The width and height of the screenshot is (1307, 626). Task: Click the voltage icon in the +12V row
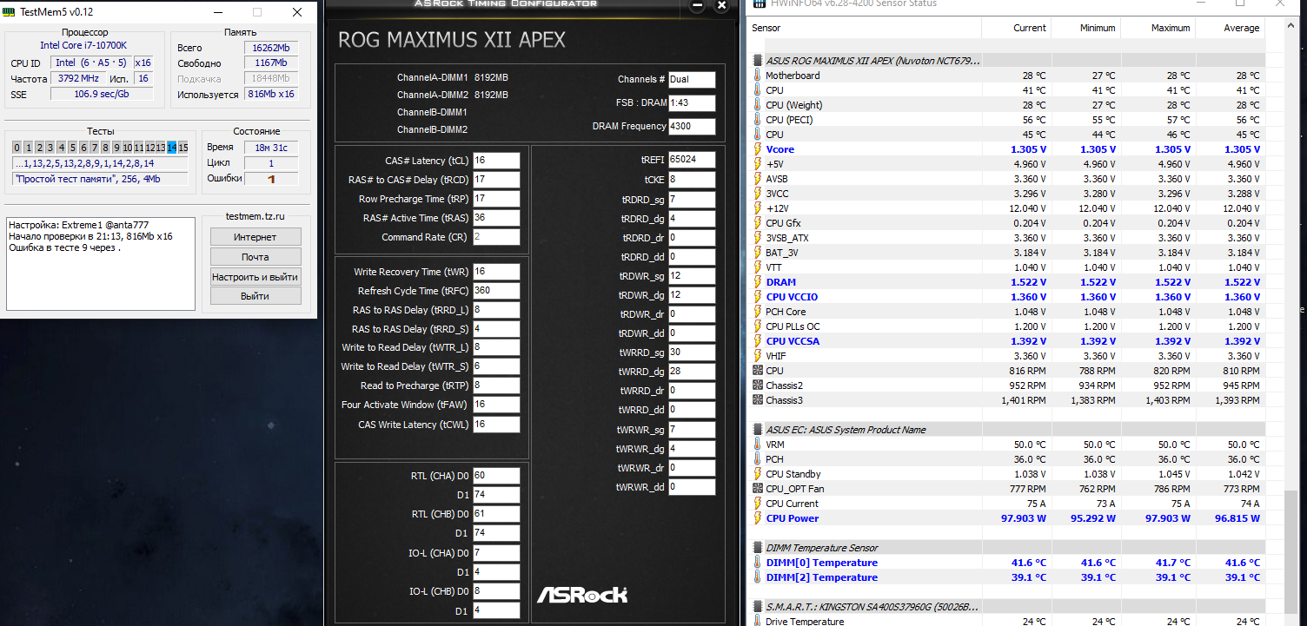757,208
